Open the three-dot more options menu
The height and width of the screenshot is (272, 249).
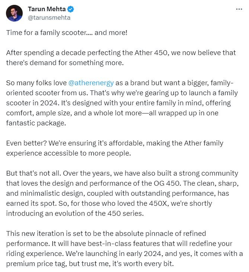(239, 9)
